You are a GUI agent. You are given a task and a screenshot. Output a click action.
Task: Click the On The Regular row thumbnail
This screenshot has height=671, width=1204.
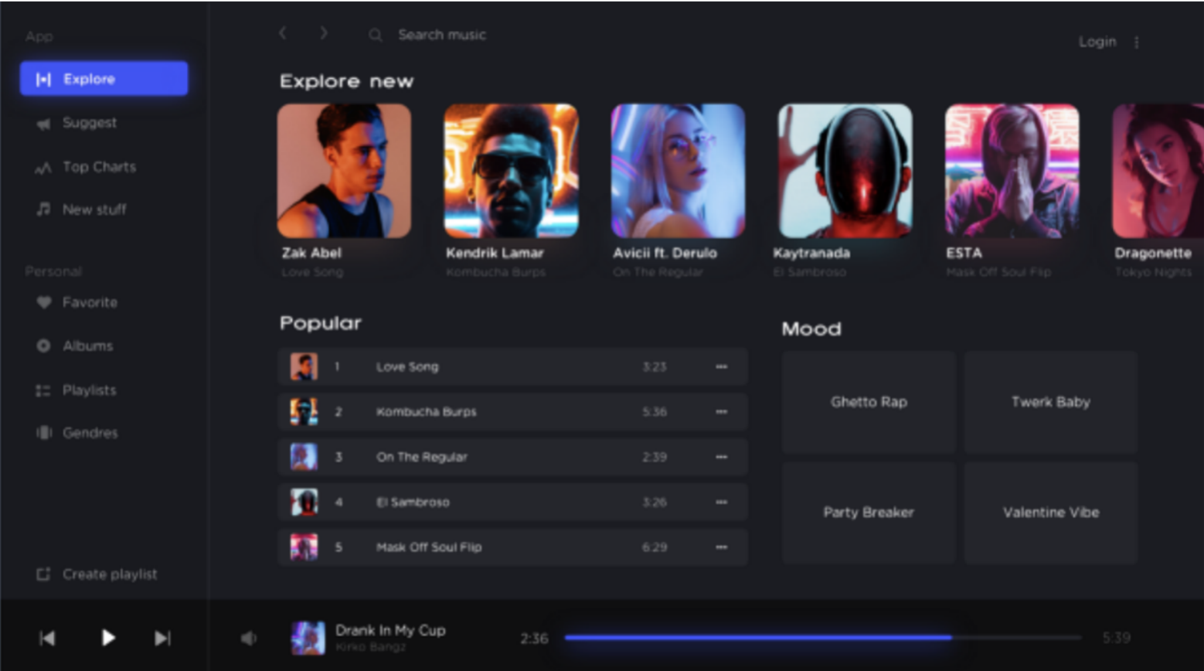(x=304, y=457)
